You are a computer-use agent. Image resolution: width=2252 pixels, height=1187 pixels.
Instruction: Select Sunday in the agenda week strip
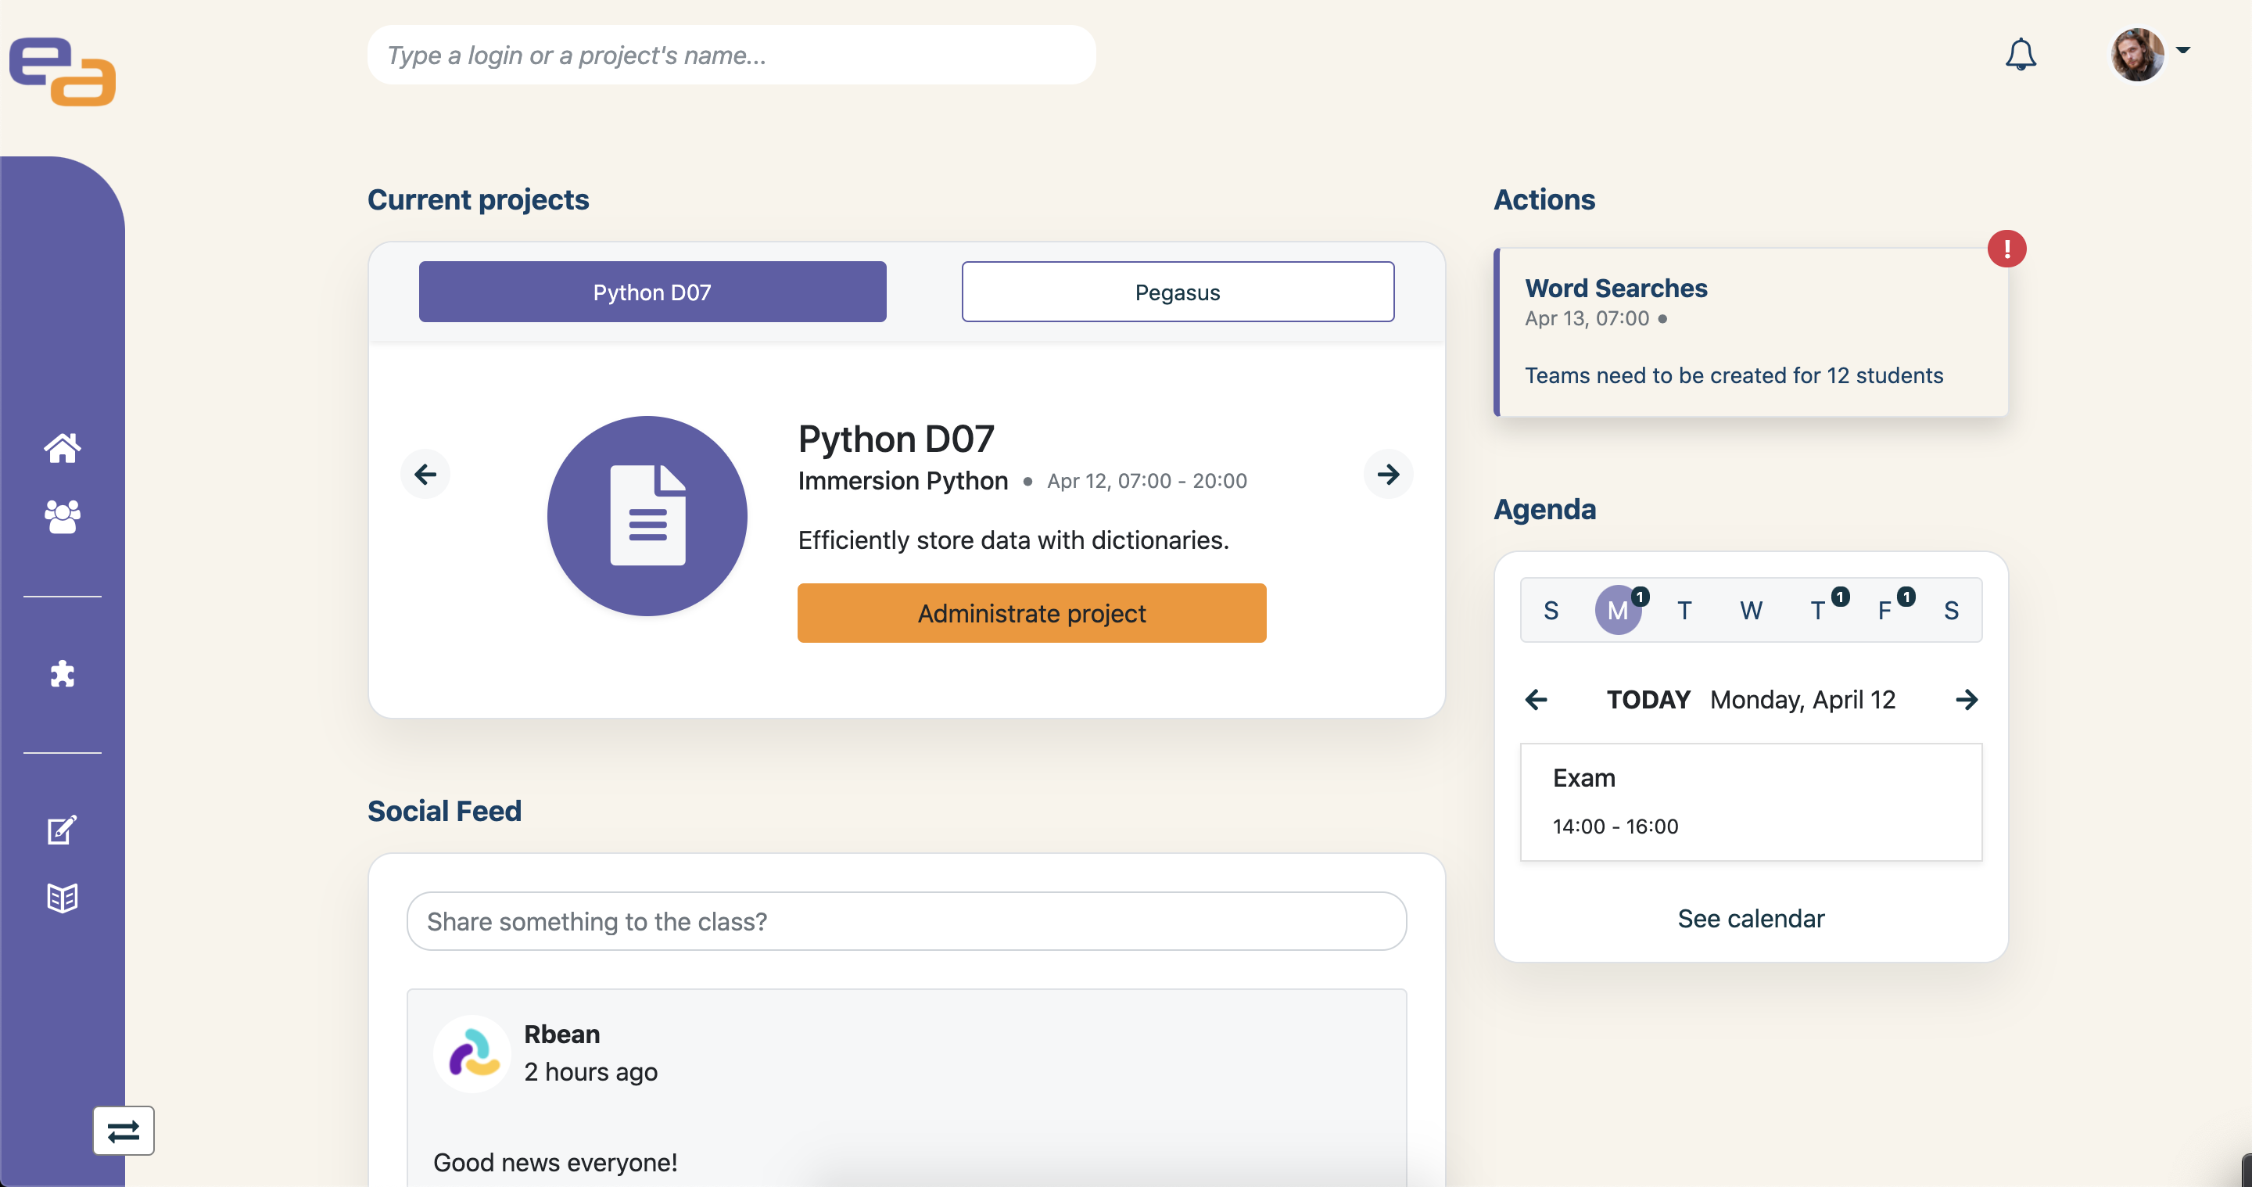1551,610
